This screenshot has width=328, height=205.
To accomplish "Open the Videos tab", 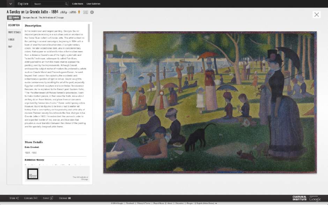I will 12,39.
